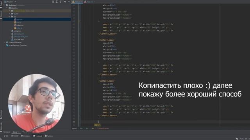Click the tool windows quick-access corner icon
This screenshot has height=140, width=250.
(x=2, y=138)
